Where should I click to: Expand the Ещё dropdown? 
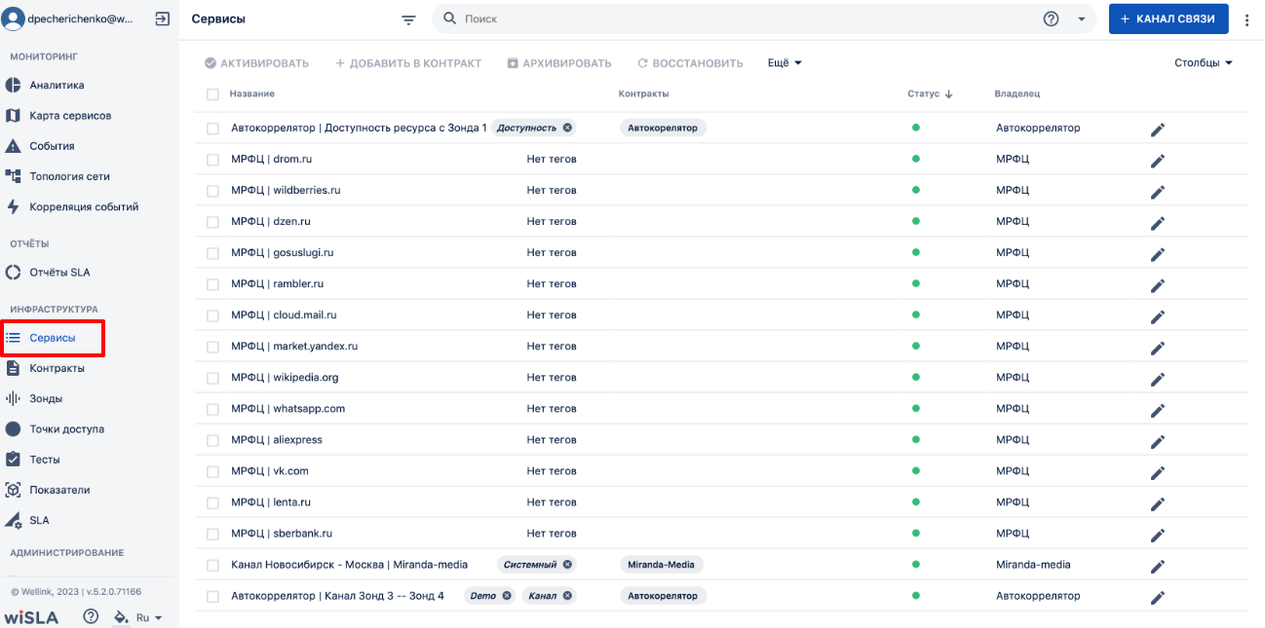point(785,62)
